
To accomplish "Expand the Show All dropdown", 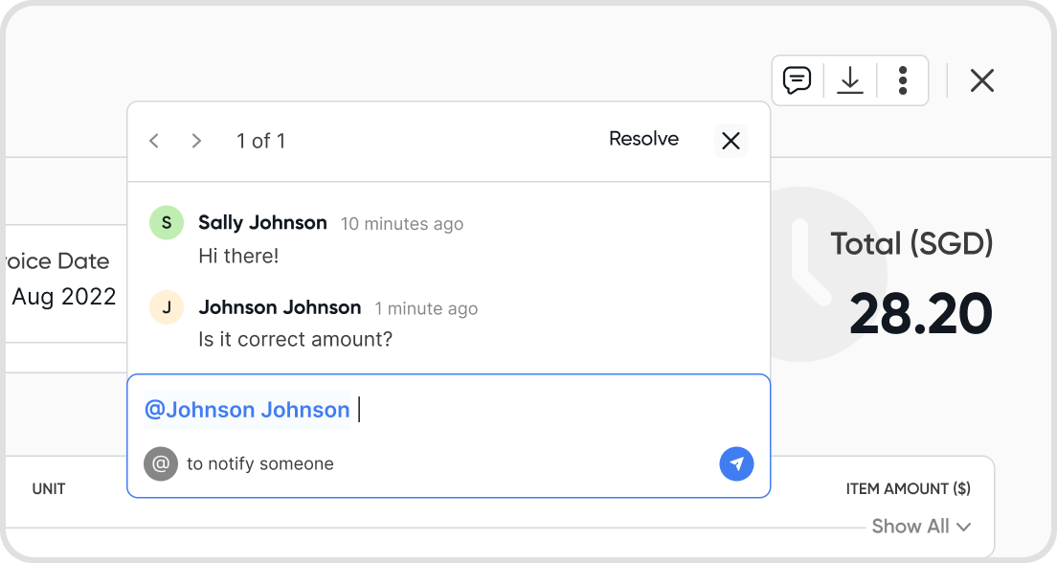I will tap(921, 527).
